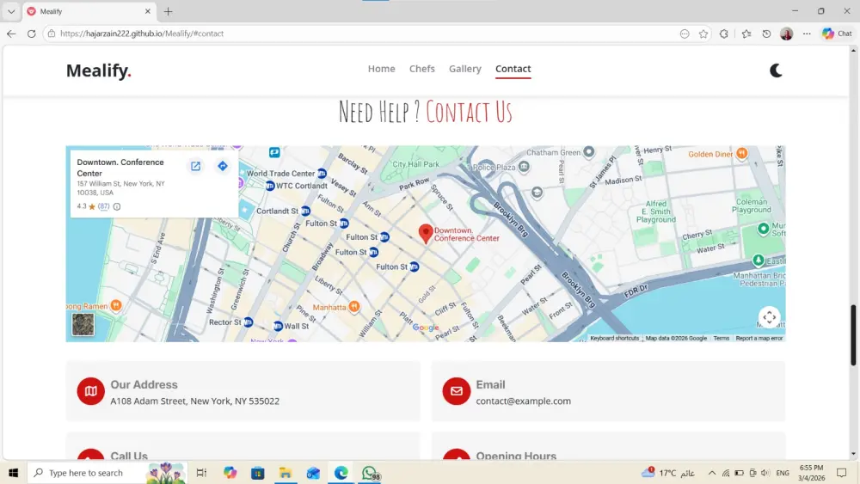Click the Our Address map icon
This screenshot has width=860, height=484.
tap(90, 391)
